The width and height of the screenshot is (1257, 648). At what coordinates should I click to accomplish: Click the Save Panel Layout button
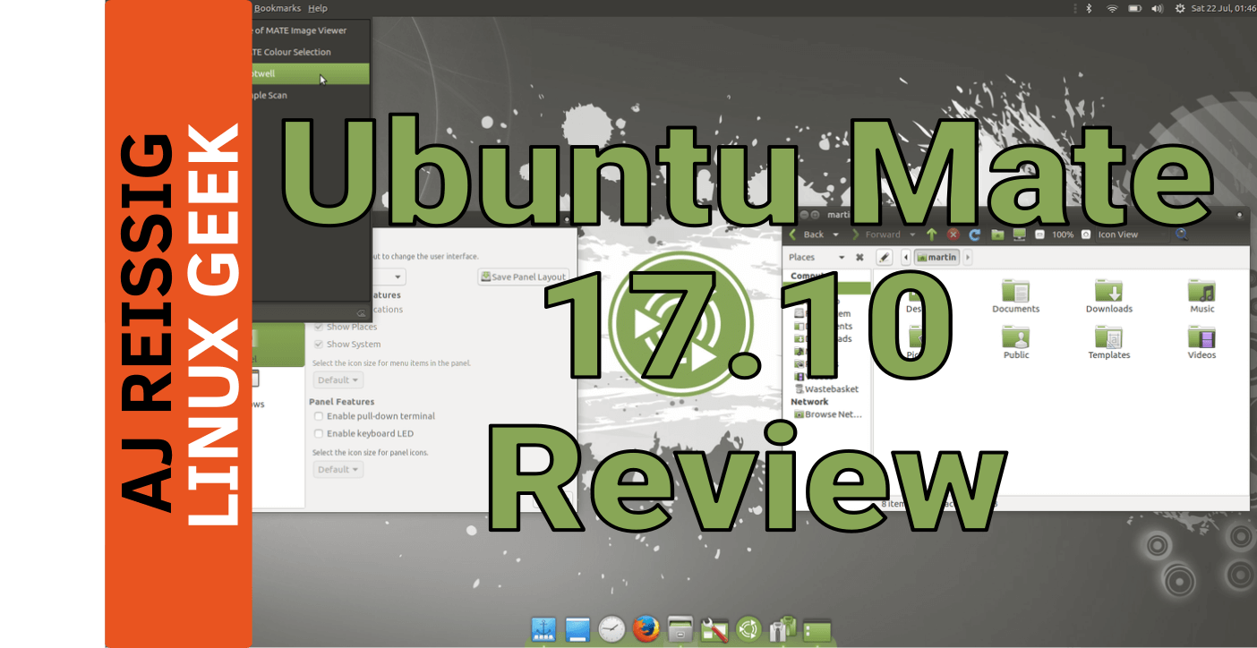[x=524, y=277]
